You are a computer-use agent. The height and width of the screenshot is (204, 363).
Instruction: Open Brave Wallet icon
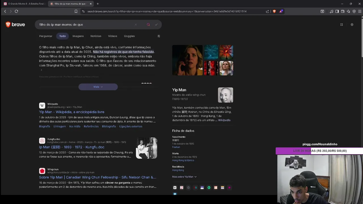point(343,11)
